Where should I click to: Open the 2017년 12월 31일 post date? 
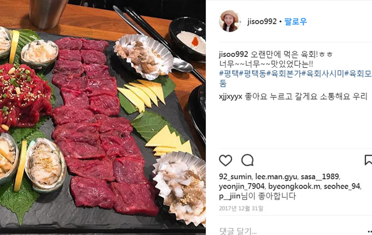coord(241,208)
